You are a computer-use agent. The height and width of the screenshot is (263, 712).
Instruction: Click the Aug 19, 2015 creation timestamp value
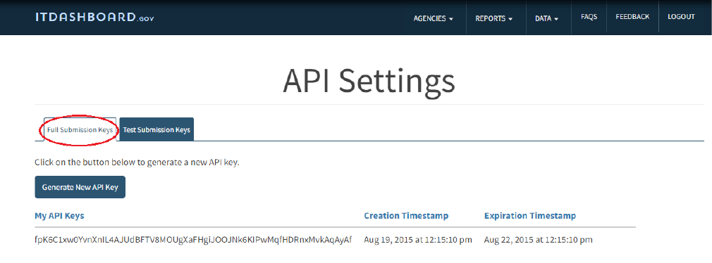pyautogui.click(x=418, y=240)
